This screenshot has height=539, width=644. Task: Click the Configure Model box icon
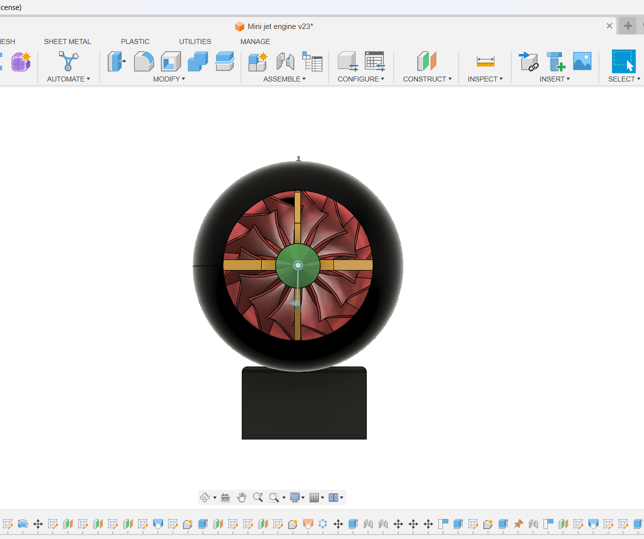click(348, 61)
